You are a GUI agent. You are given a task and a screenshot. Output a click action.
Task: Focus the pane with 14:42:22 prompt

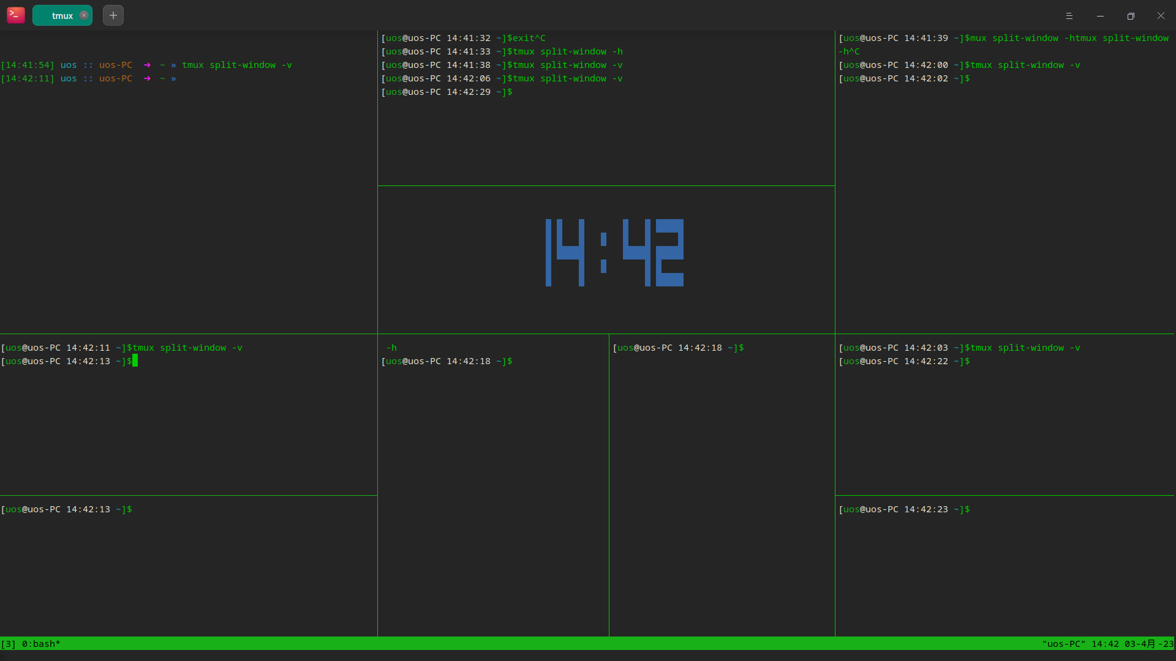1005,422
